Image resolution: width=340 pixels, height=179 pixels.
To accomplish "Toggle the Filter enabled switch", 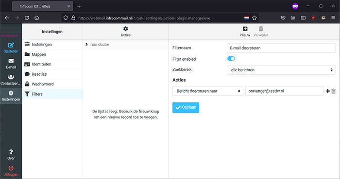I will (x=231, y=59).
